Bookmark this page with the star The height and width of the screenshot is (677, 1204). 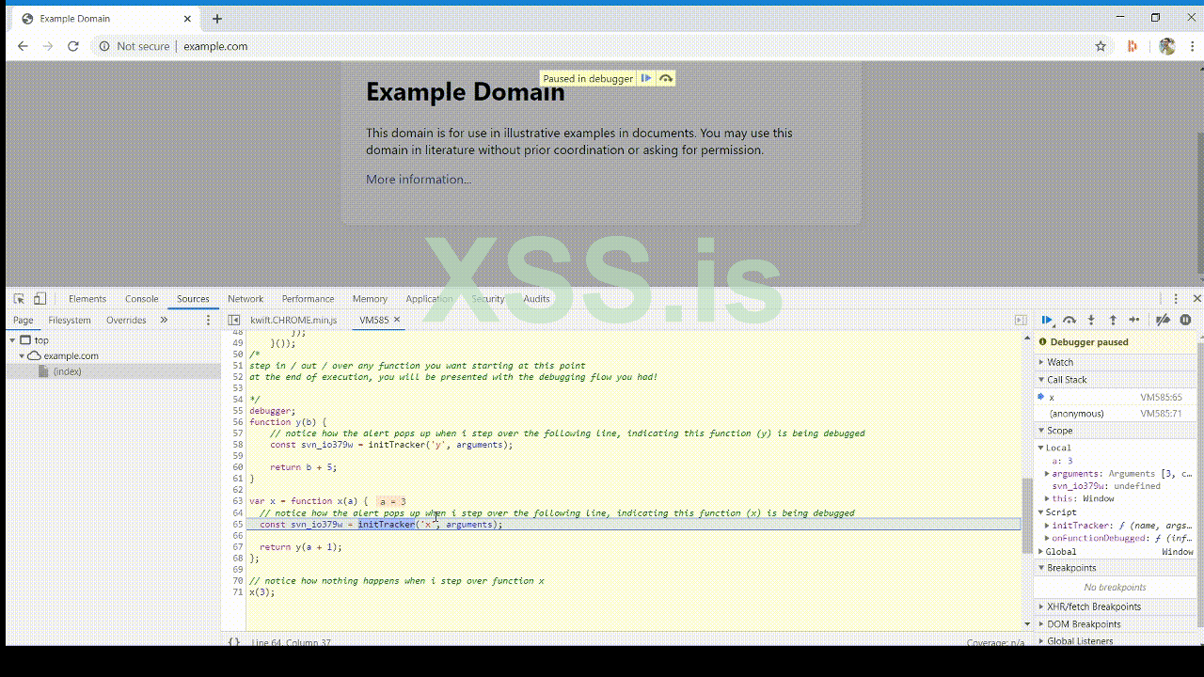[x=1101, y=46]
